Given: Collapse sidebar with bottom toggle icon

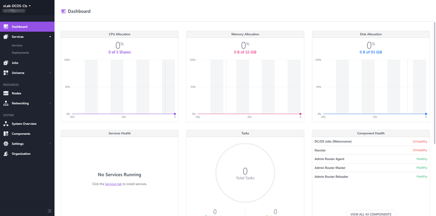Looking at the screenshot, I should 49,211.
